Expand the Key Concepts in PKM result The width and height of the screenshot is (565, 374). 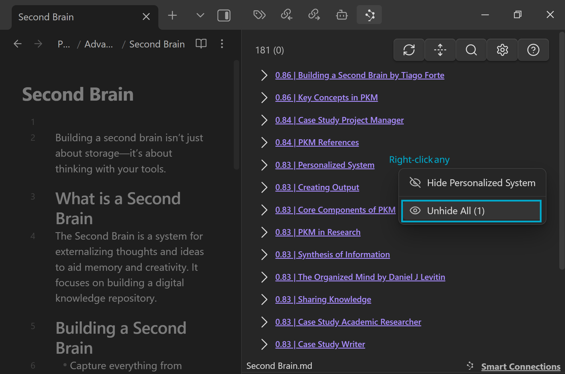pyautogui.click(x=264, y=98)
